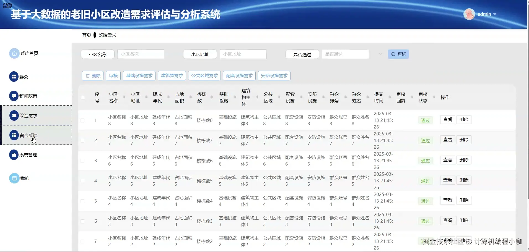This screenshot has height=252, width=529.
Task: Open the admin user dropdown arrow
Action: tap(495, 14)
